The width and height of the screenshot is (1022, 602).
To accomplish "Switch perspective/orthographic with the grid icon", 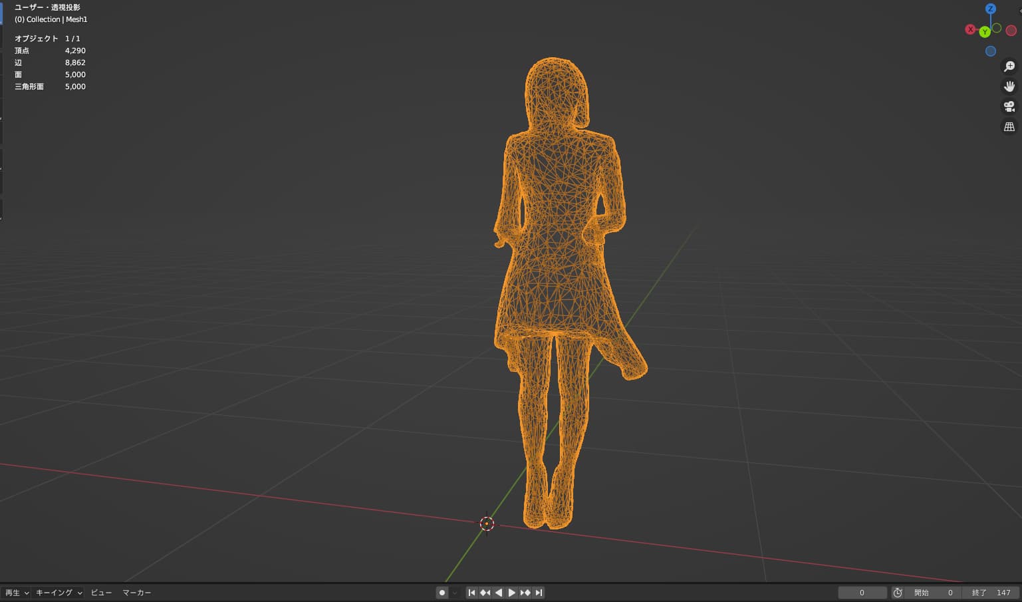I will click(1009, 126).
